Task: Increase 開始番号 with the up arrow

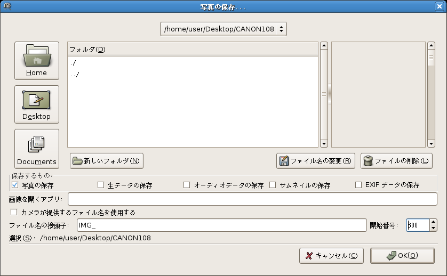Action: coord(433,222)
